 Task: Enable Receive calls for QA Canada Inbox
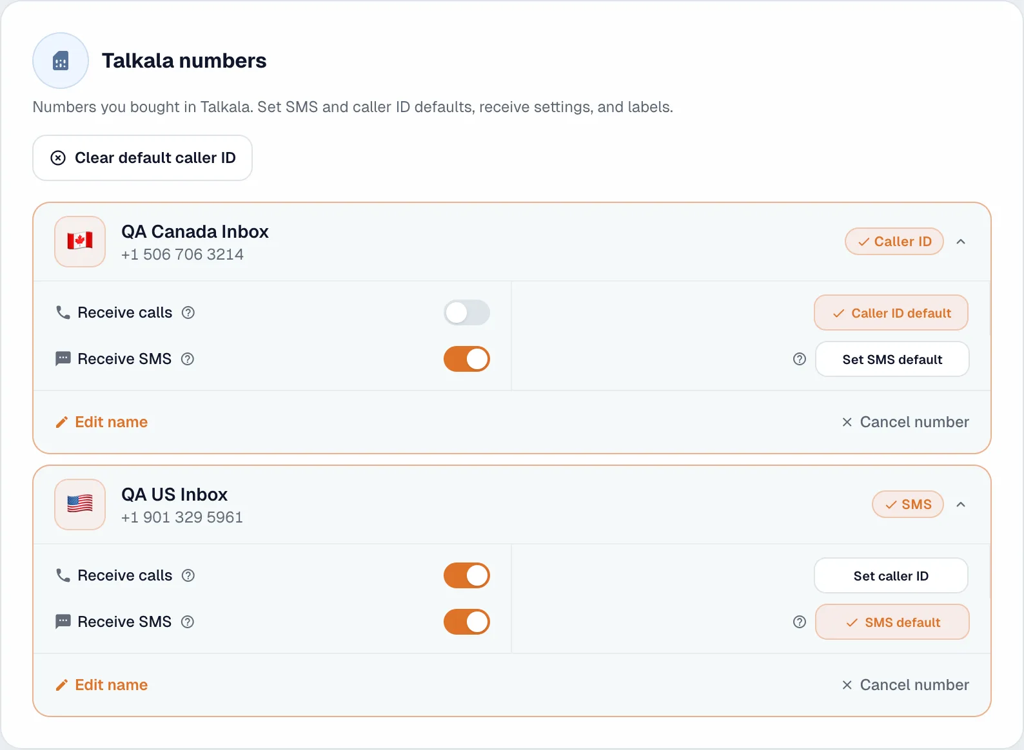pyautogui.click(x=467, y=312)
